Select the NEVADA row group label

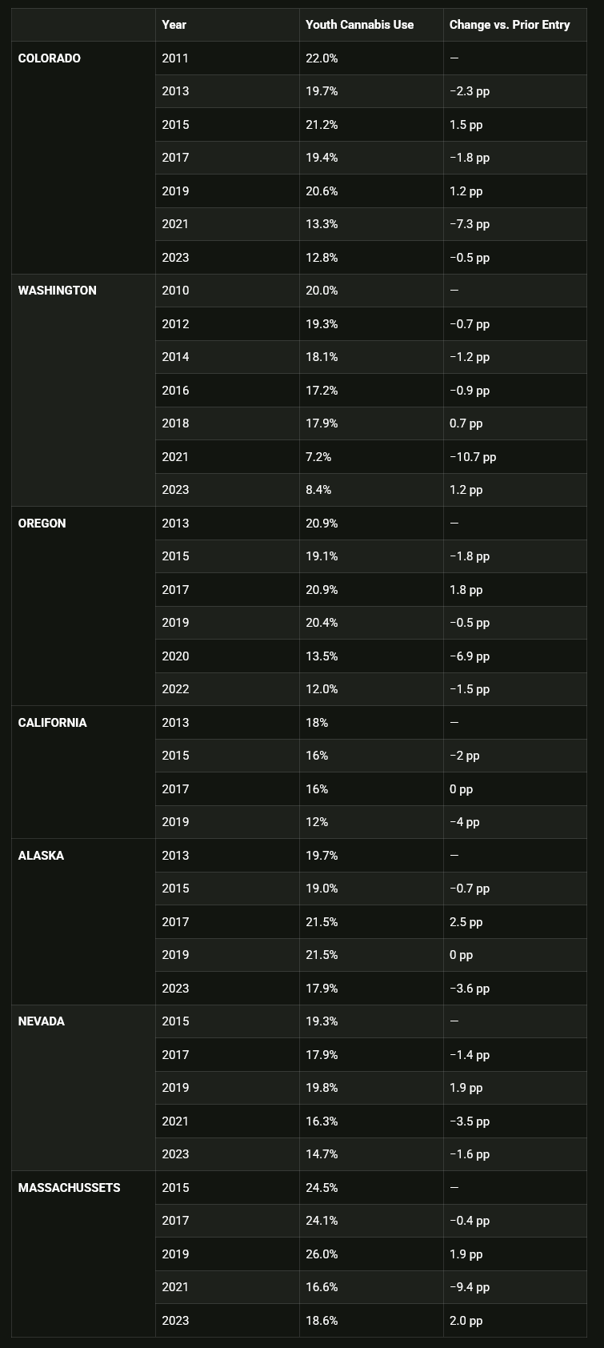(42, 1021)
